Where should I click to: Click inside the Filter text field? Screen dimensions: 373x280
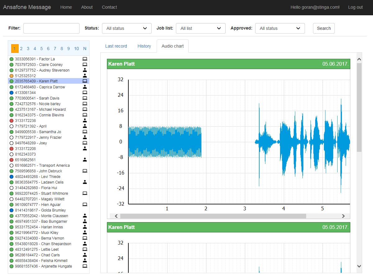tap(51, 28)
